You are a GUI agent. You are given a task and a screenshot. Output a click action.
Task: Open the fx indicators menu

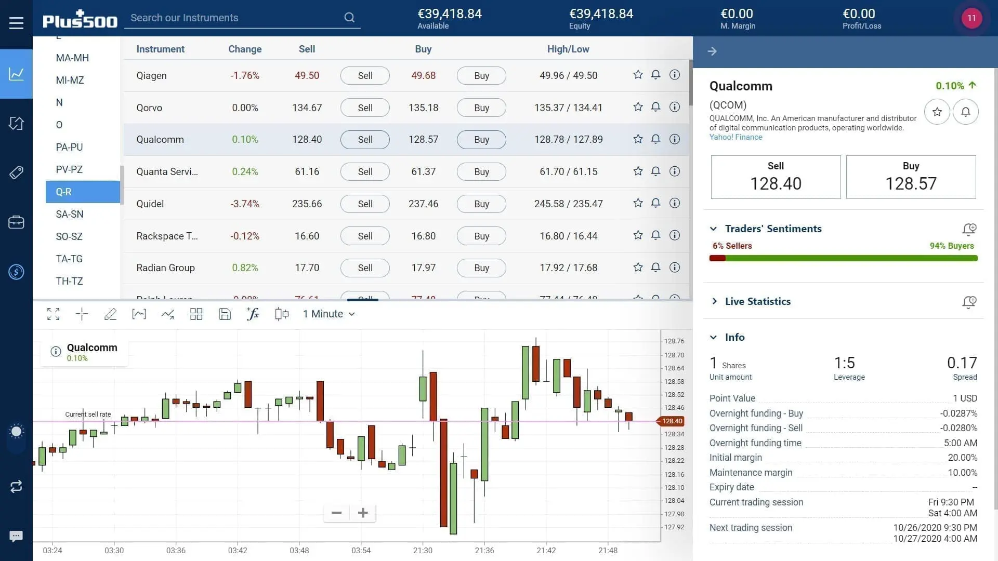[253, 314]
